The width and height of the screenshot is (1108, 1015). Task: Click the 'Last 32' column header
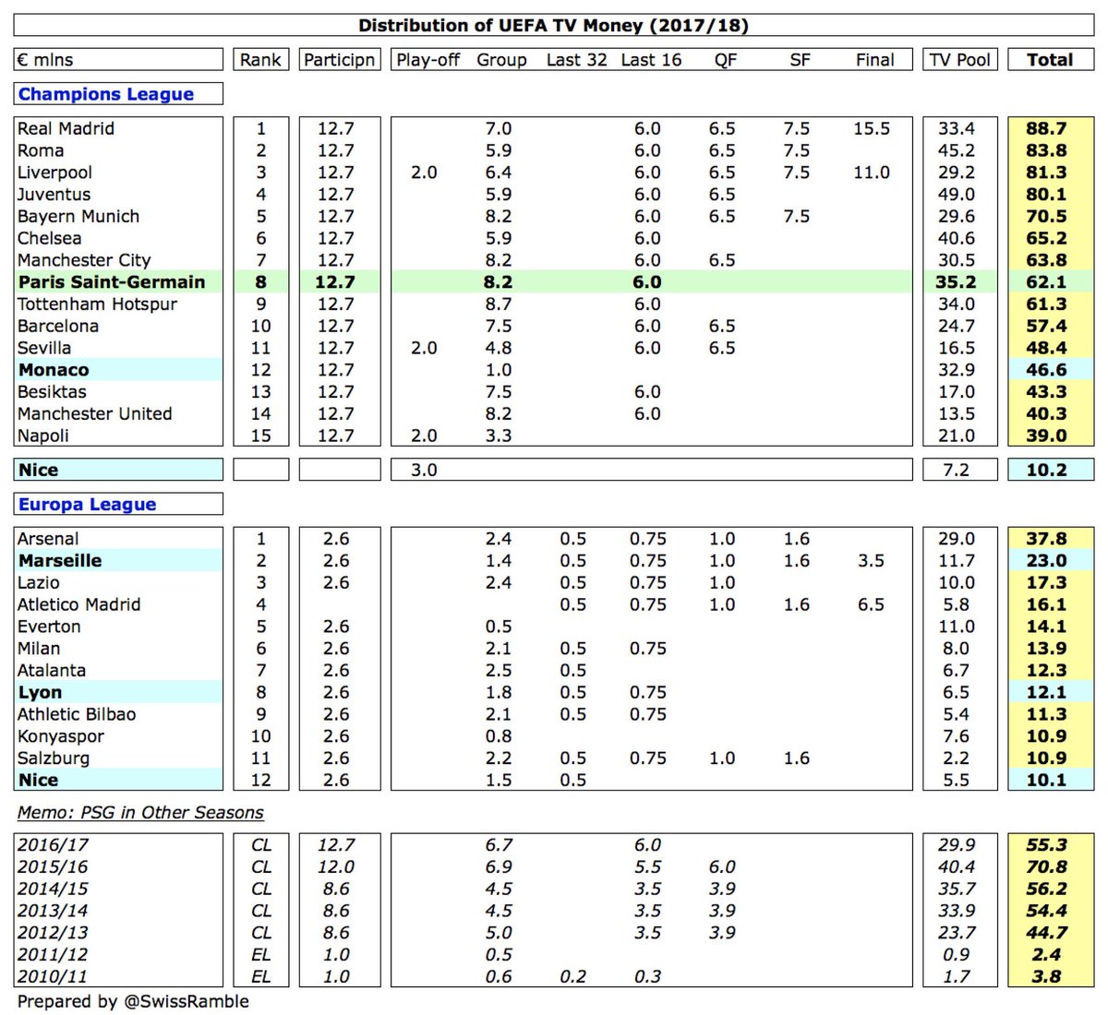tap(576, 60)
